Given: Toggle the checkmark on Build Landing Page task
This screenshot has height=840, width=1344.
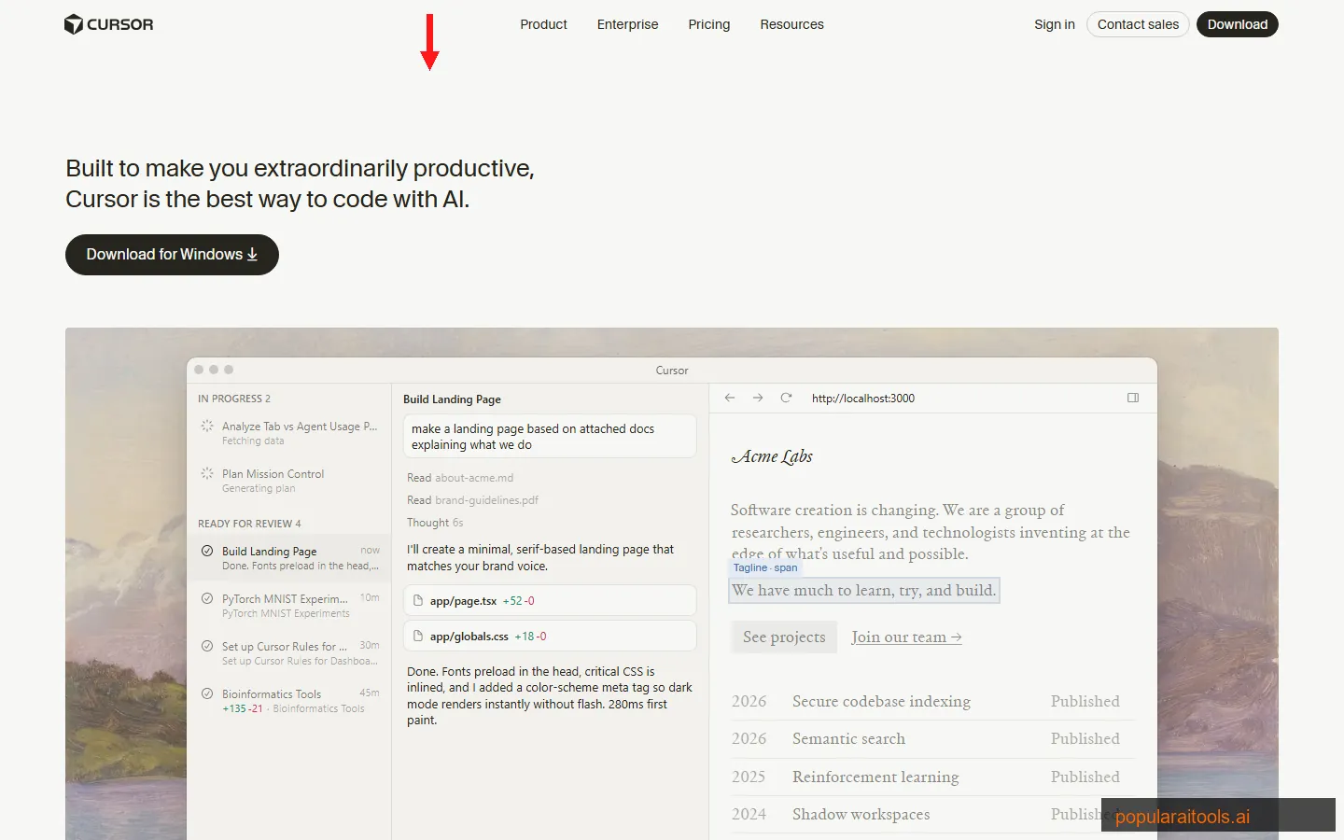Looking at the screenshot, I should (x=207, y=550).
